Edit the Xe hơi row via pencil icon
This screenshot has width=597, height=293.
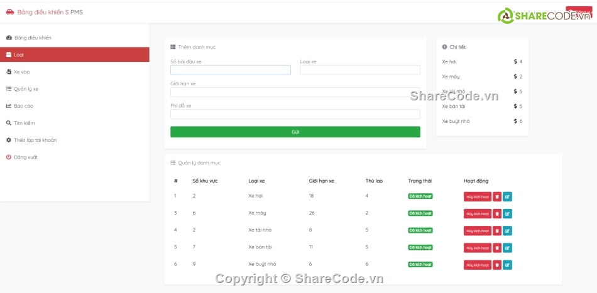pos(507,197)
